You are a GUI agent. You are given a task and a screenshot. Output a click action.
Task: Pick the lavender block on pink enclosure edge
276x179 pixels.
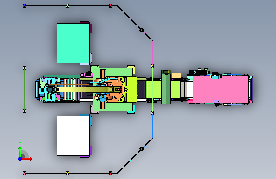216,101
